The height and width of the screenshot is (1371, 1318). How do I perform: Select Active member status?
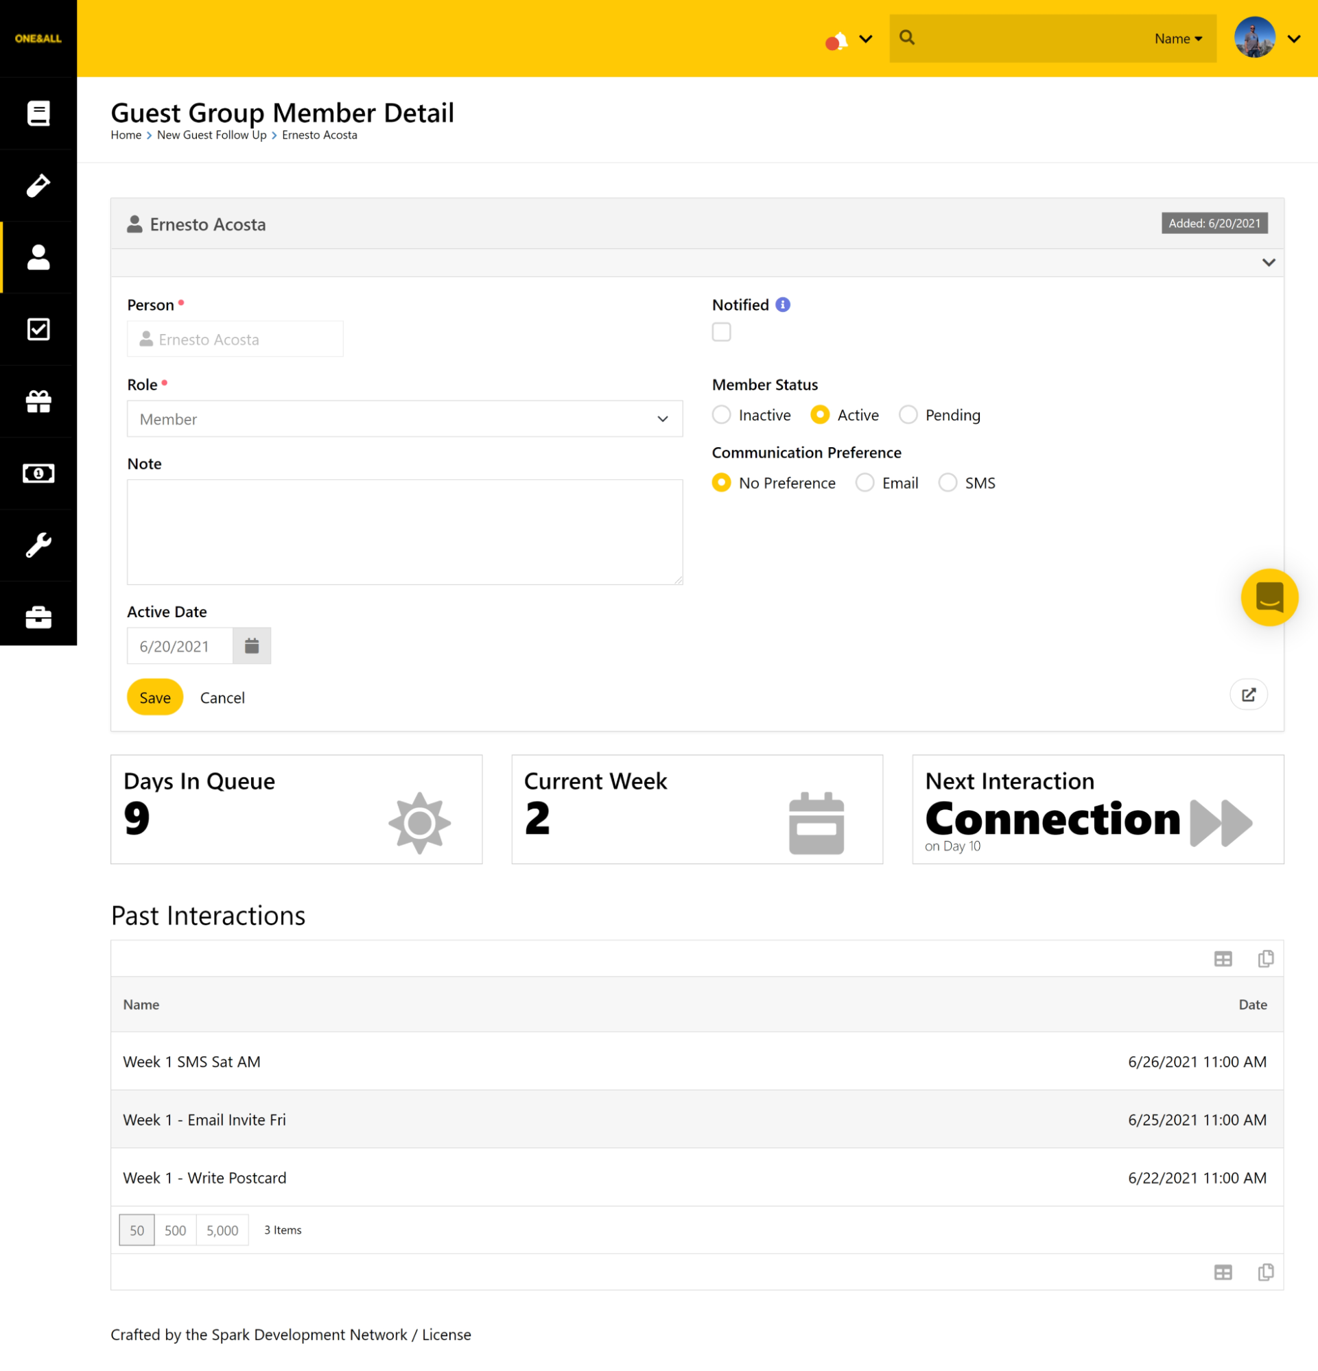point(820,415)
